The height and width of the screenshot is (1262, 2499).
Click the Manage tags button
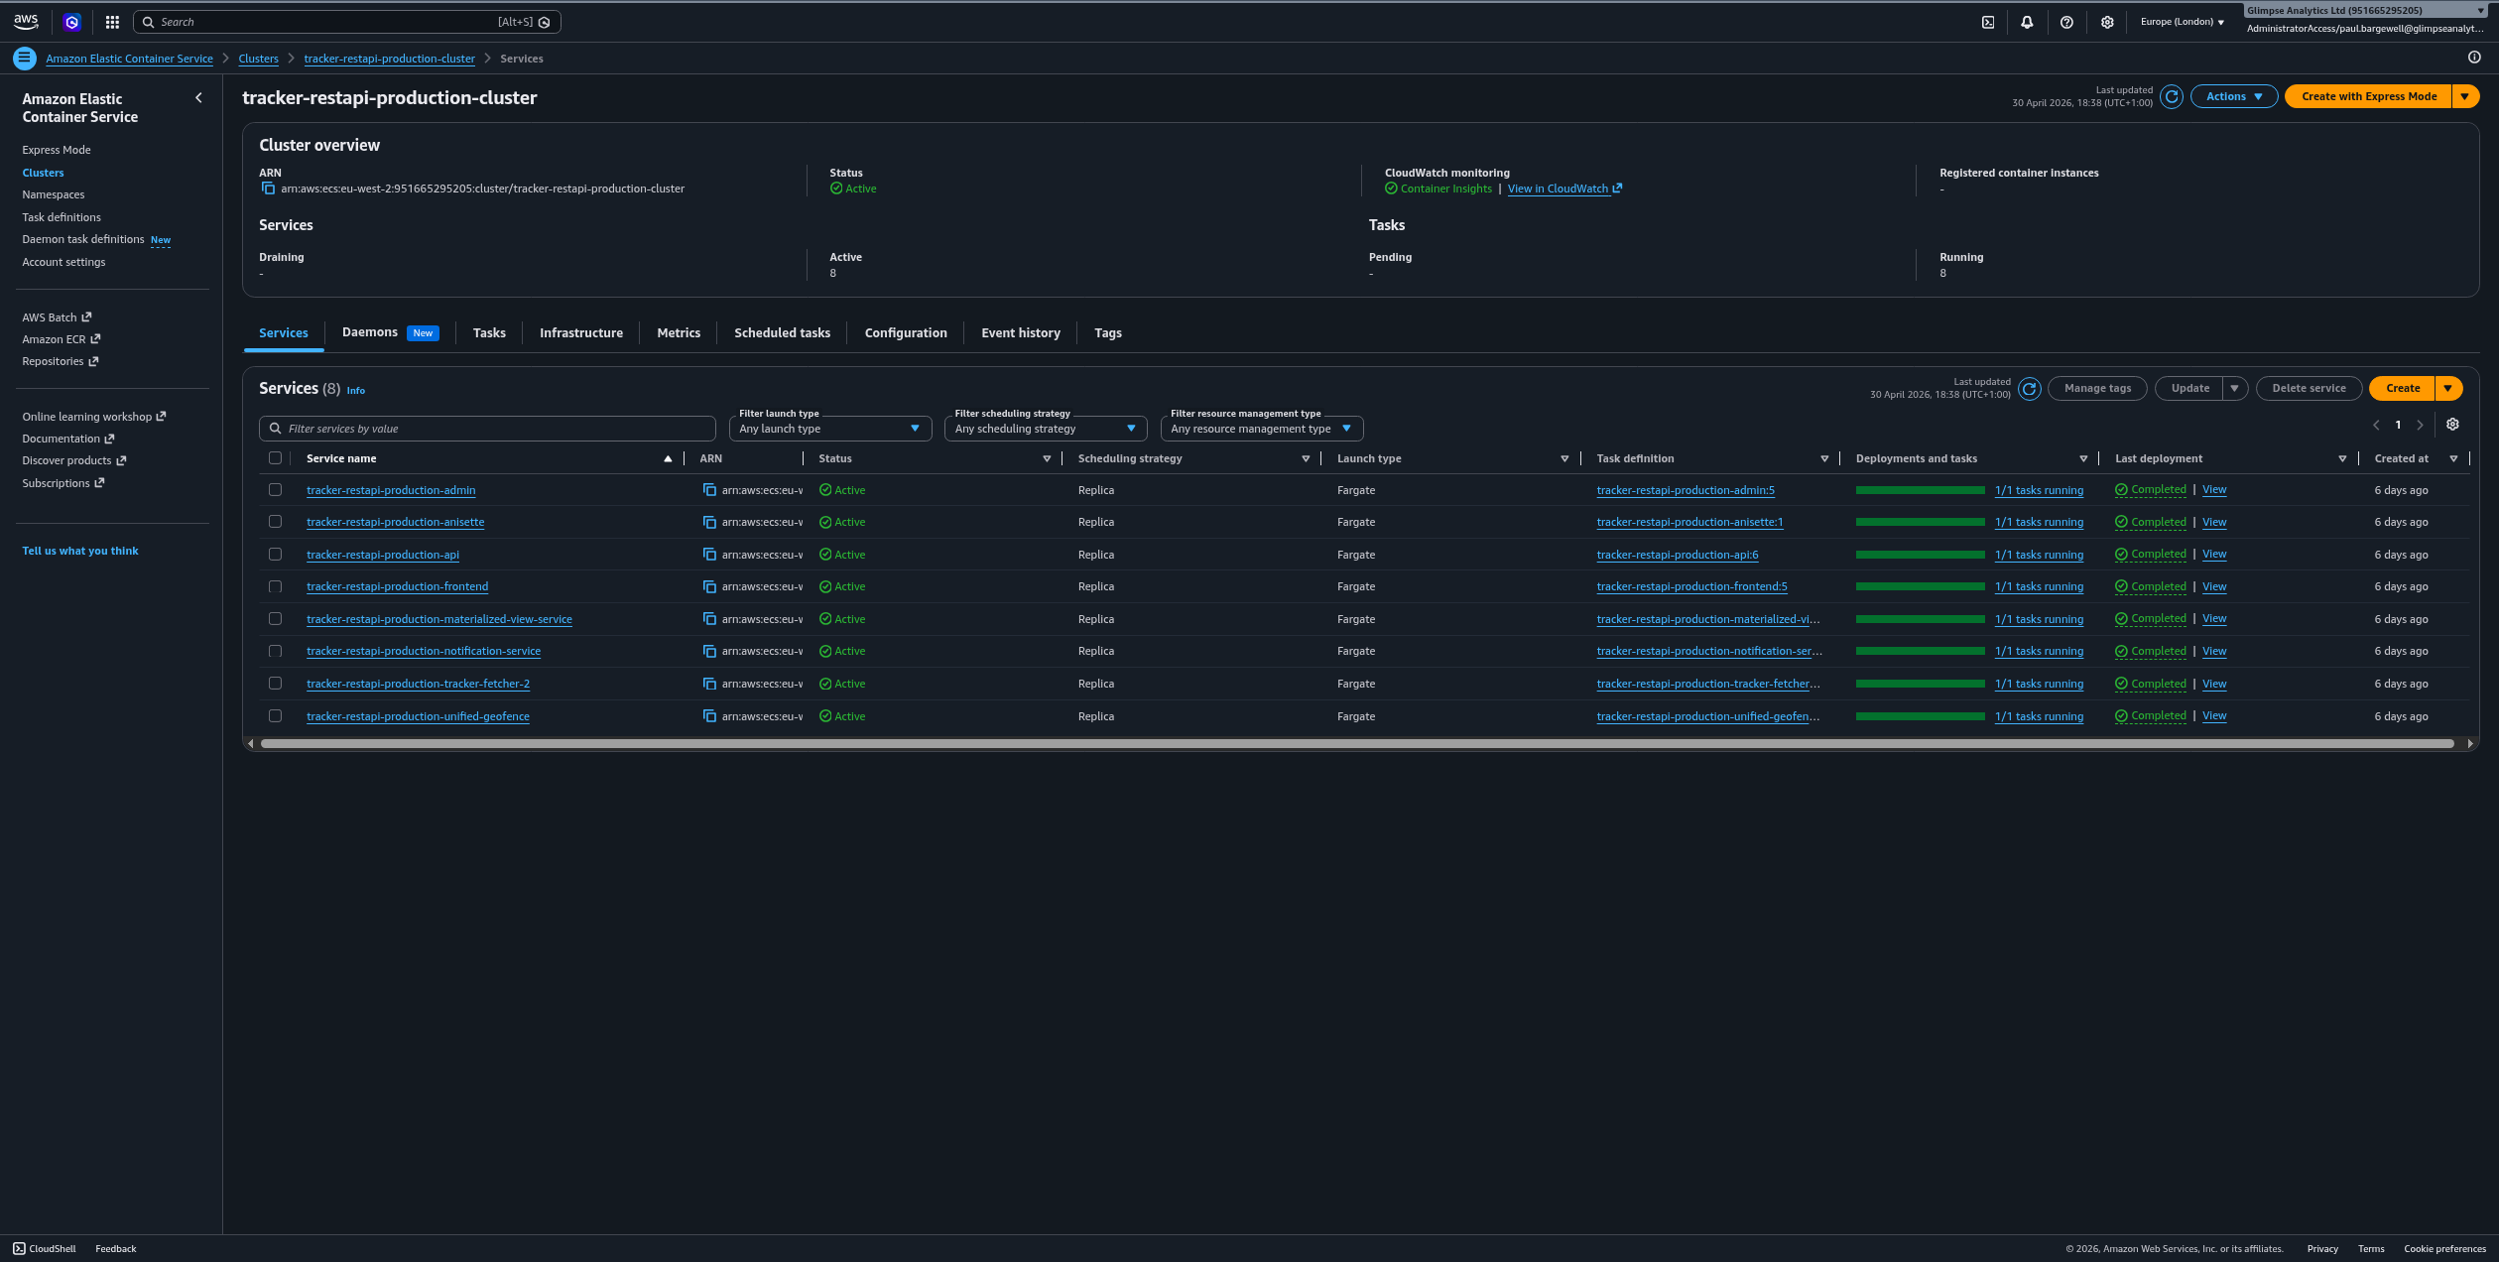[x=2097, y=389]
